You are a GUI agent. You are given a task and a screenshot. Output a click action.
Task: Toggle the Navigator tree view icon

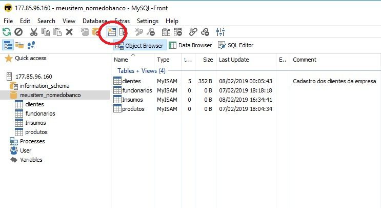tap(8, 45)
